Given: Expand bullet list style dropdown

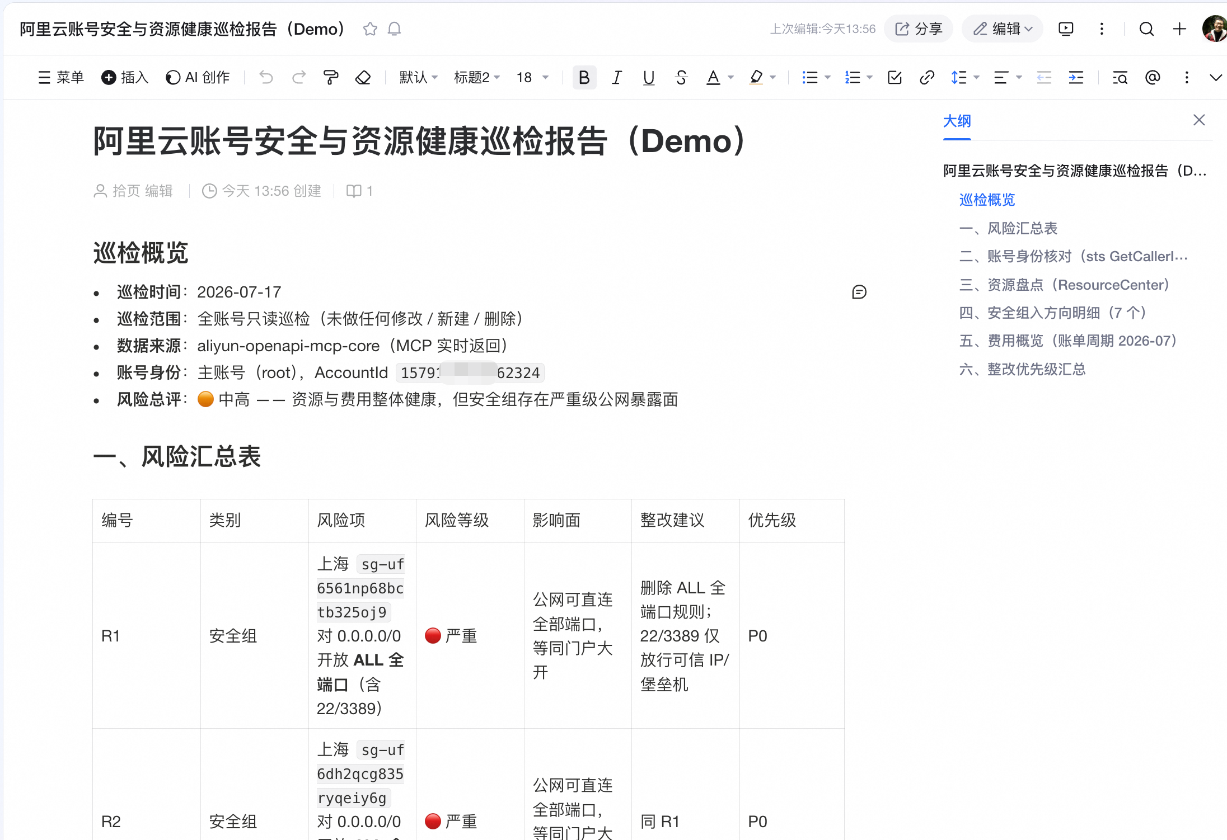Looking at the screenshot, I should (x=827, y=77).
